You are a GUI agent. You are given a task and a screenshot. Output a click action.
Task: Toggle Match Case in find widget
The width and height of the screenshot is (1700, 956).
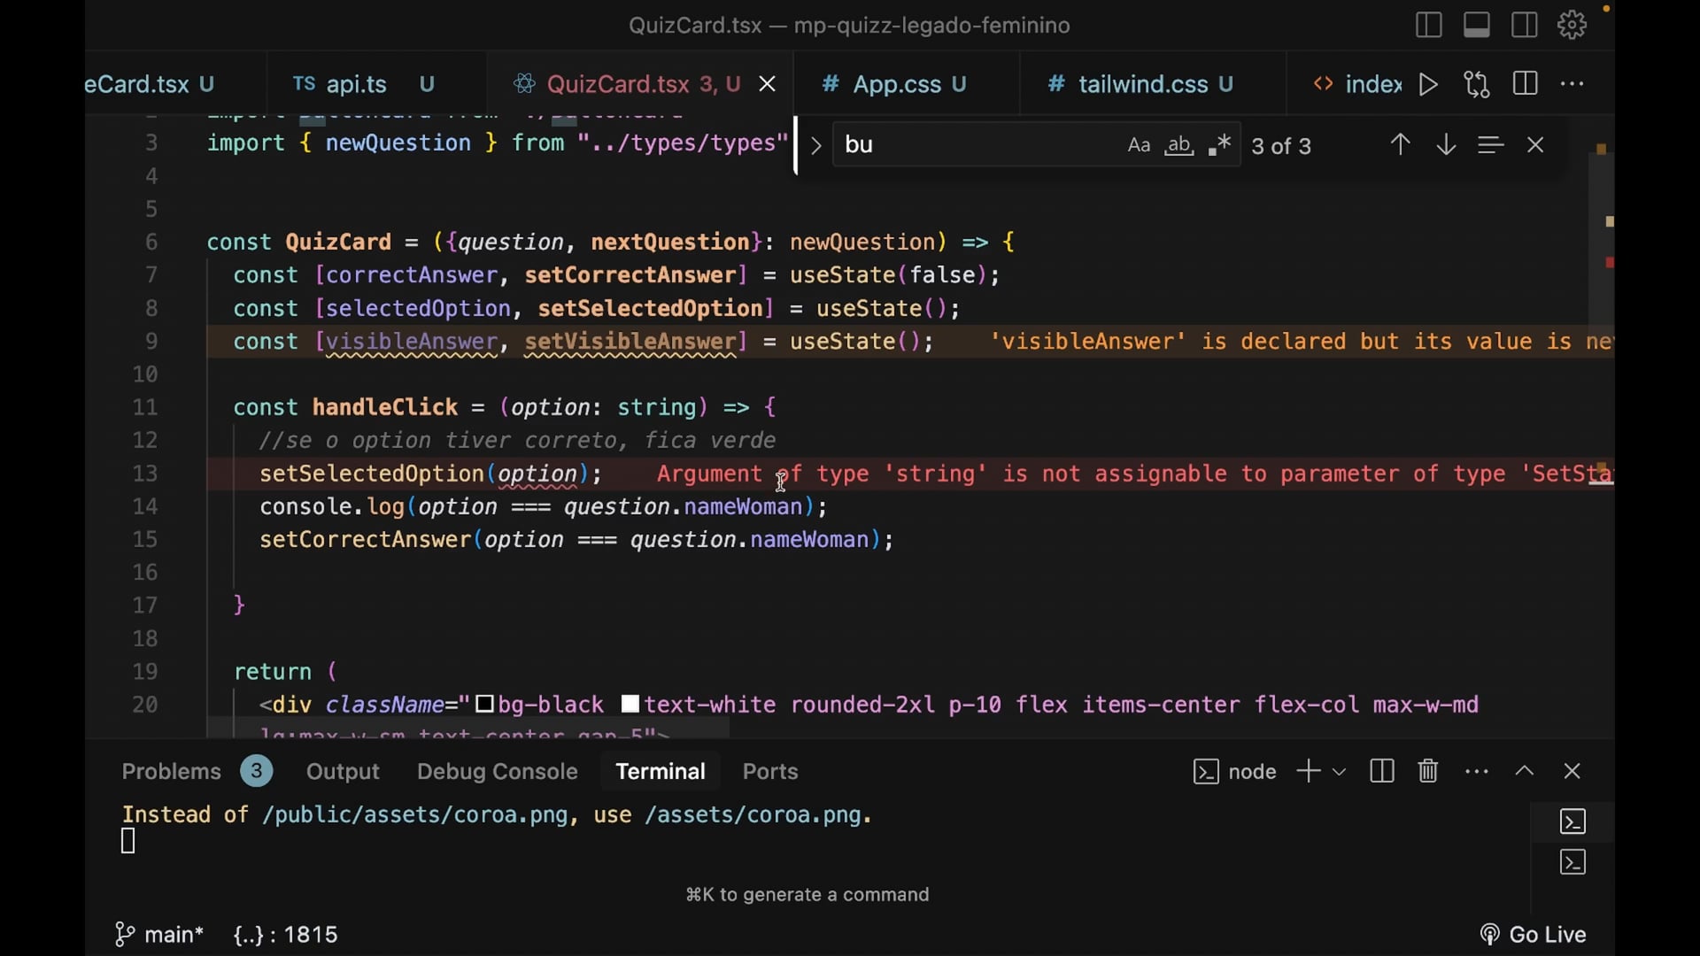coord(1139,145)
